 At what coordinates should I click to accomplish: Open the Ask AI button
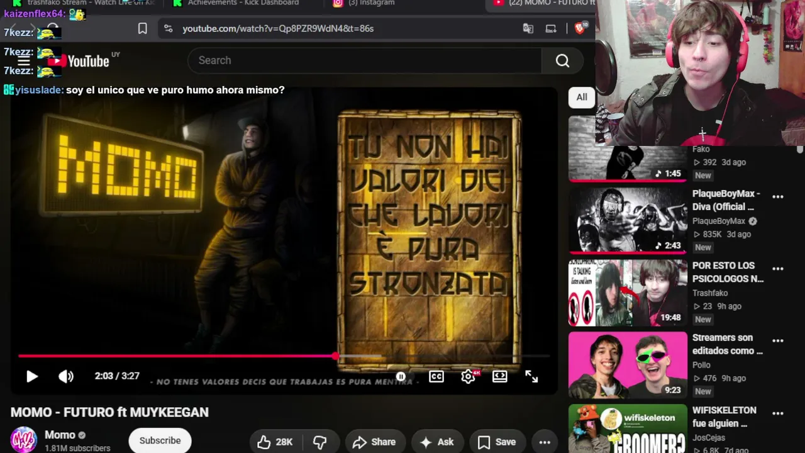coord(436,442)
